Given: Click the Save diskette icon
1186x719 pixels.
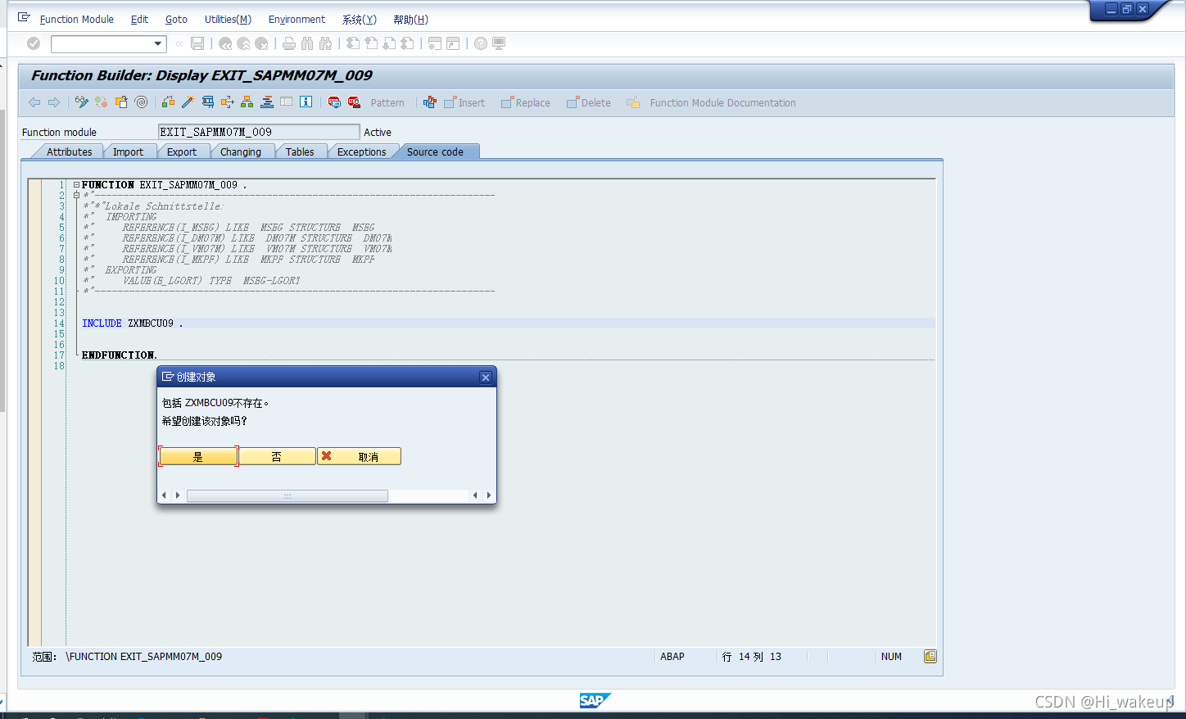Looking at the screenshot, I should 197,43.
